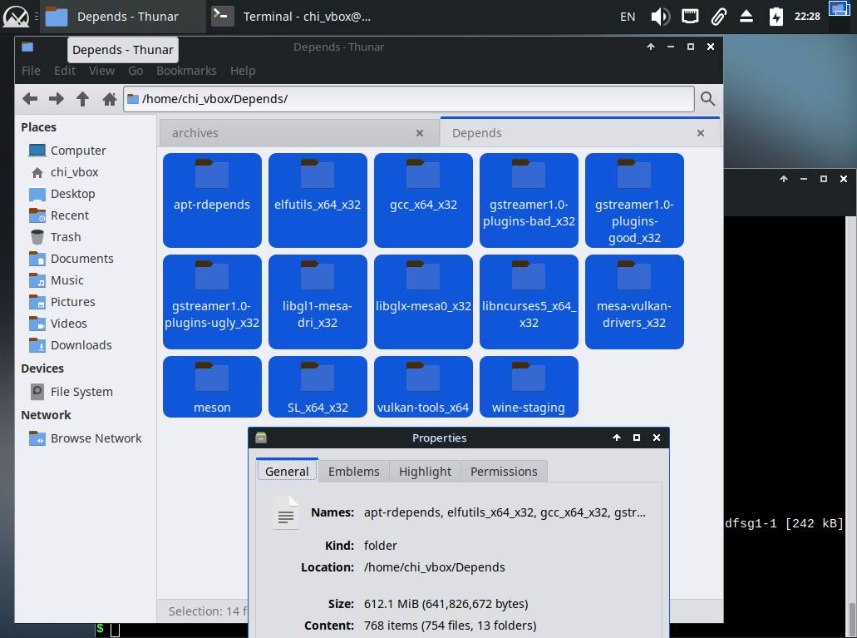
Task: Close the archives tab
Action: [420, 133]
